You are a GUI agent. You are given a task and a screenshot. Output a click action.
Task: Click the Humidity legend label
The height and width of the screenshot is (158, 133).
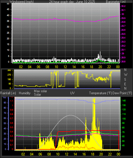point(25,93)
